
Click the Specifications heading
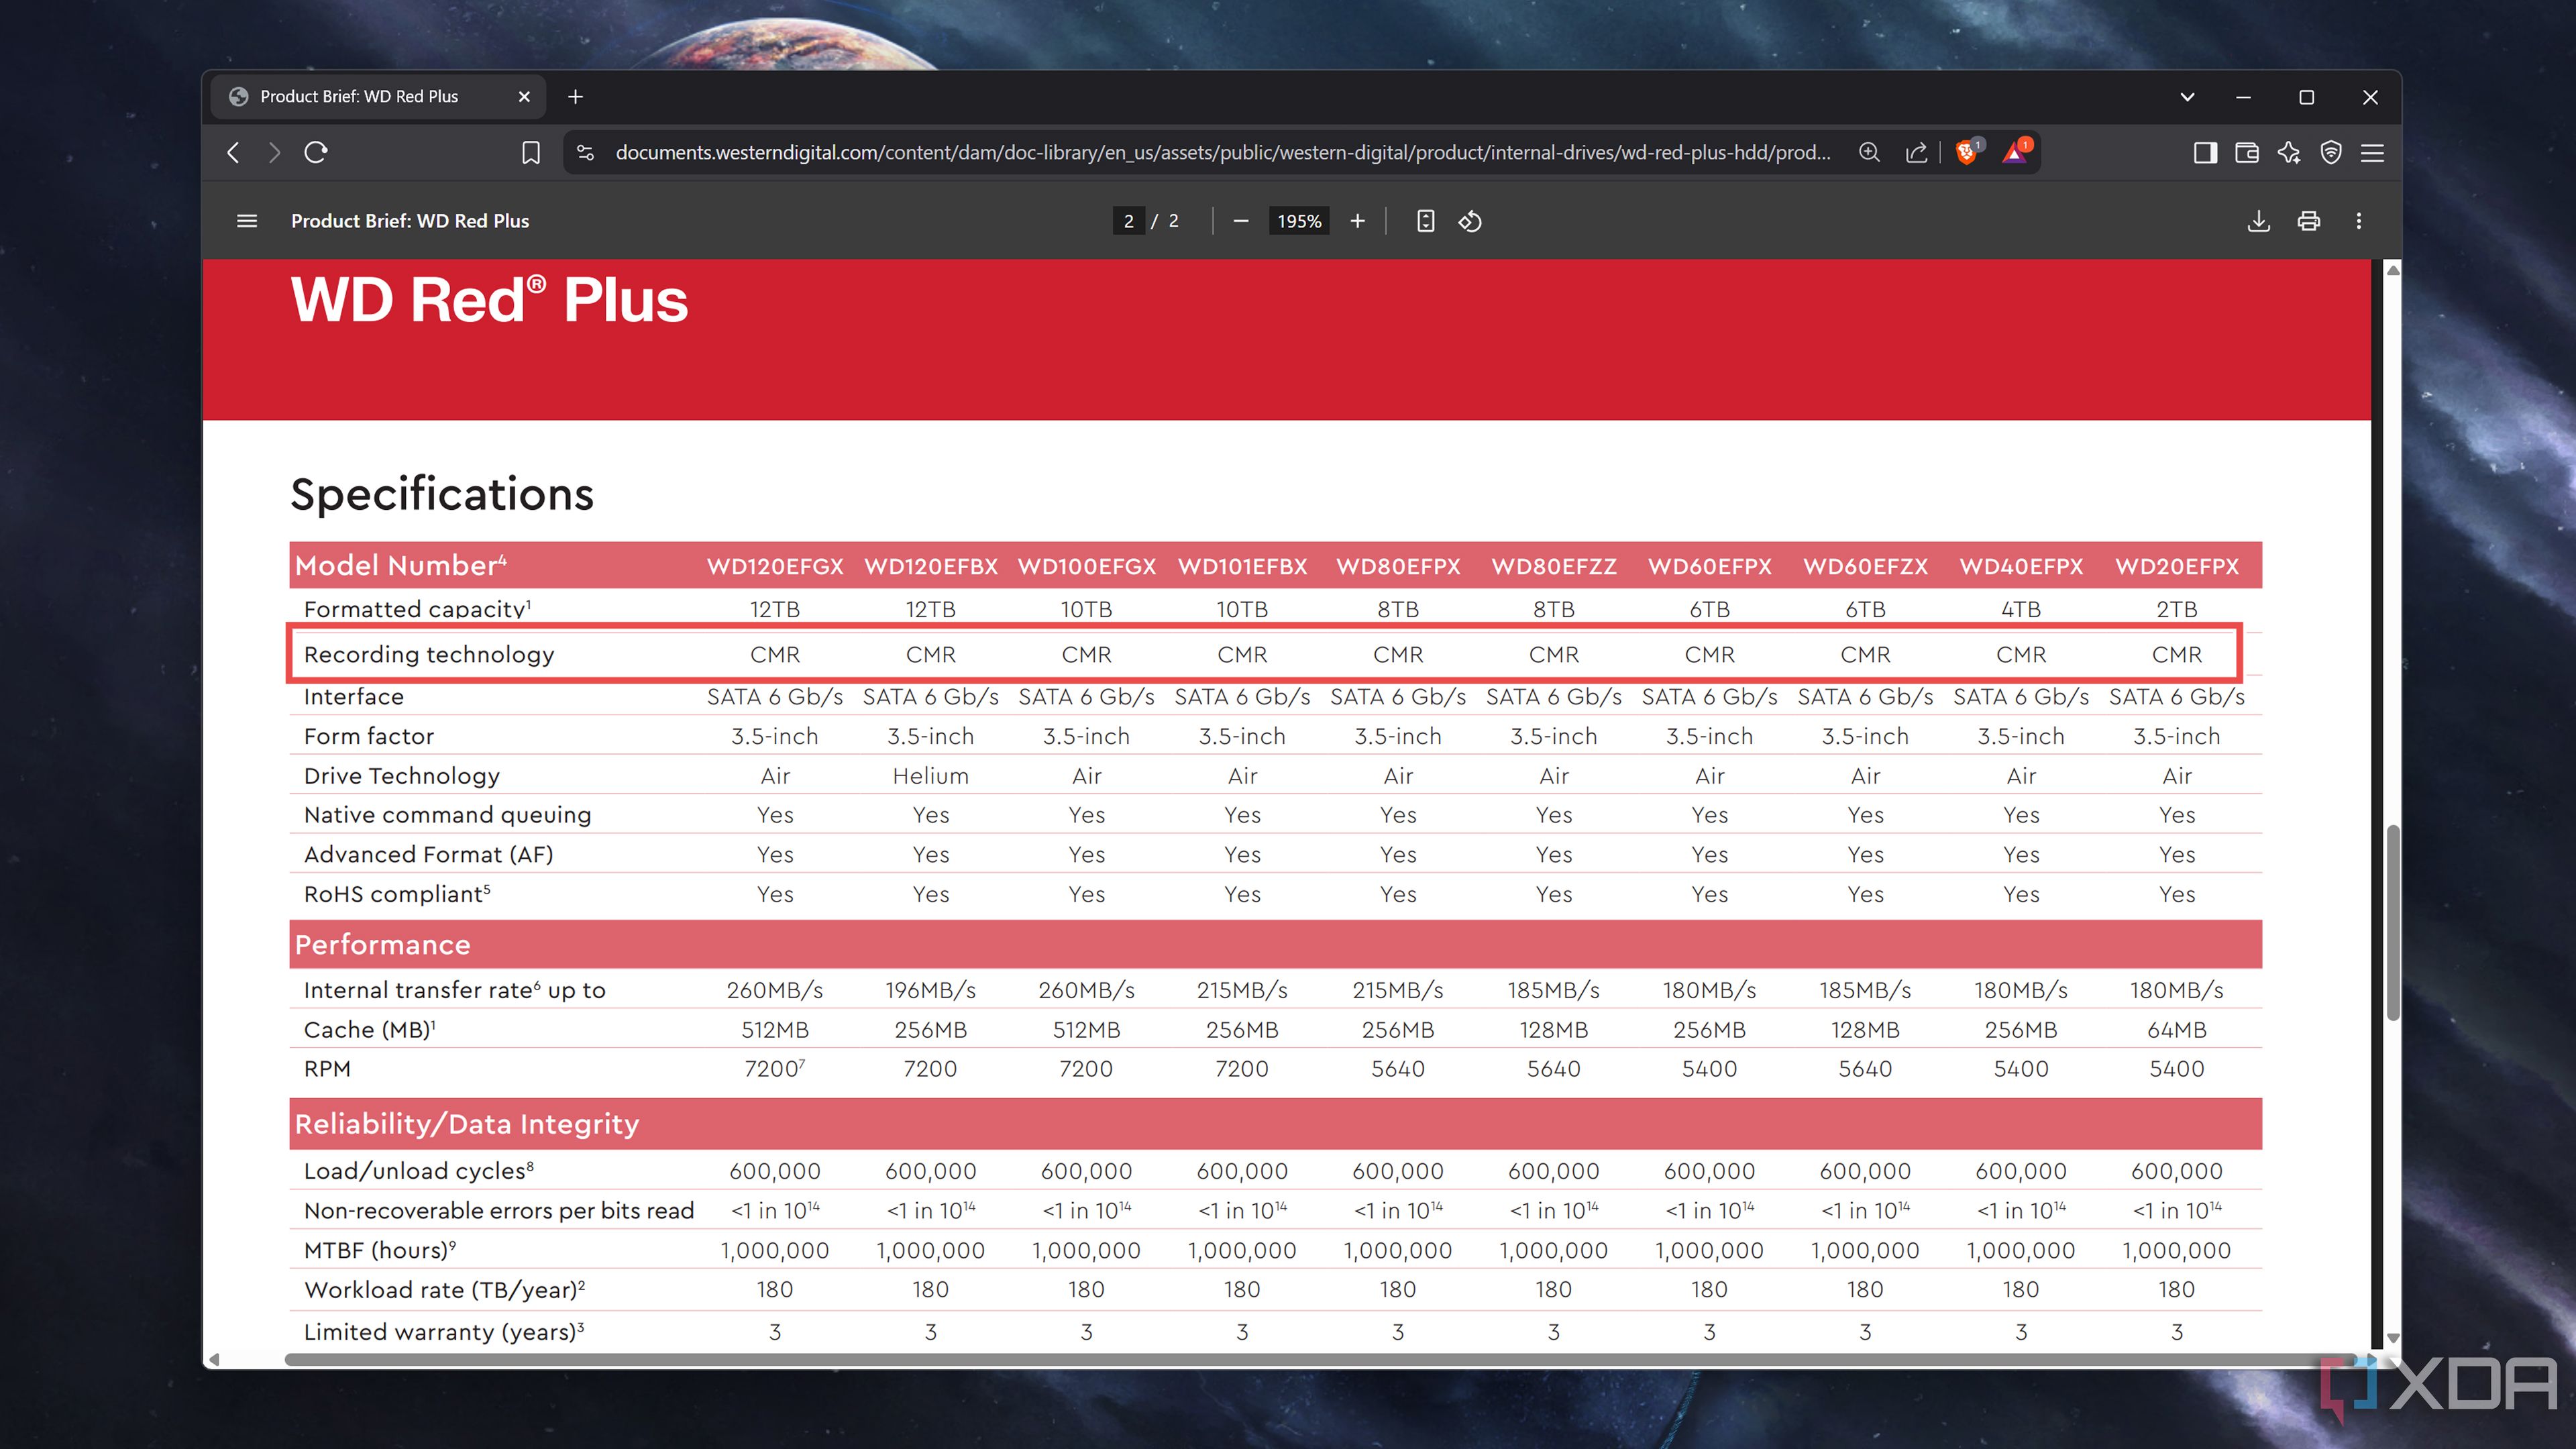[442, 494]
